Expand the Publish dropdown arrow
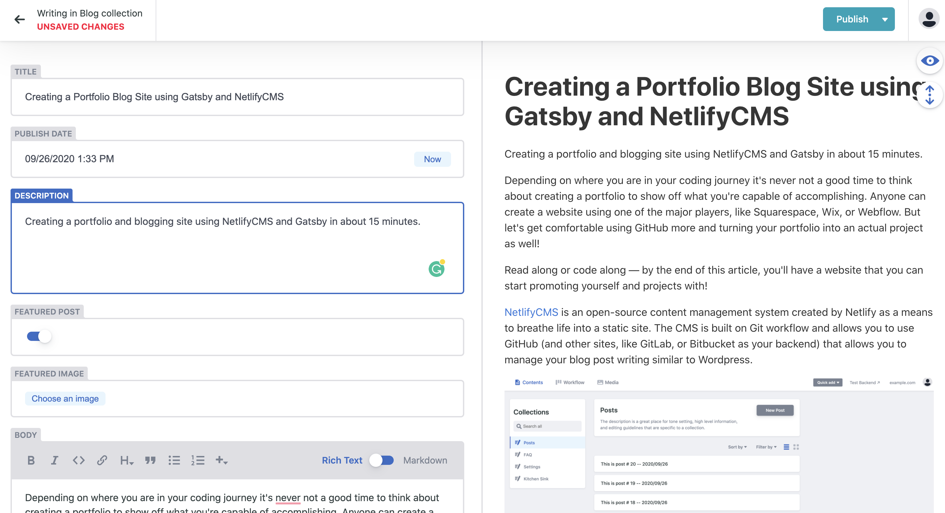Viewport: 945px width, 513px height. [x=885, y=19]
